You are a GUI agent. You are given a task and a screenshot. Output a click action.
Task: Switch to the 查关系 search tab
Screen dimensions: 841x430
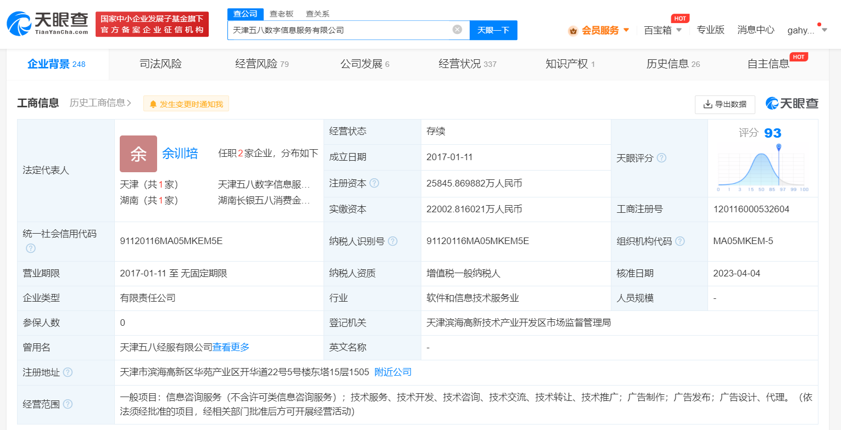(318, 14)
